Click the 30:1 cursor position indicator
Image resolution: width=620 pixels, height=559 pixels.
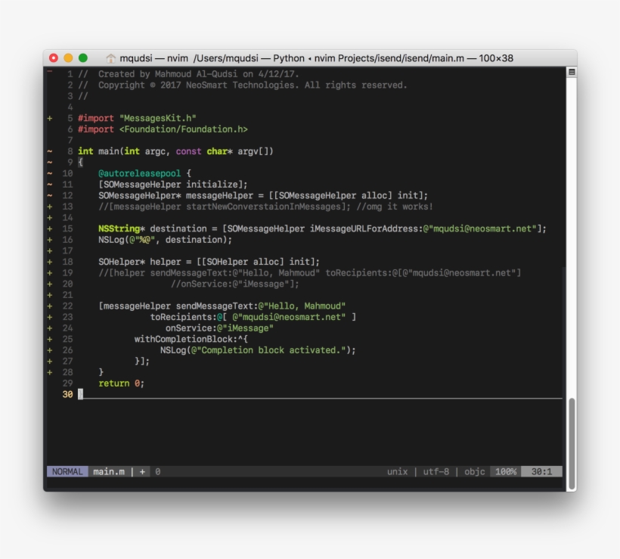pyautogui.click(x=541, y=471)
